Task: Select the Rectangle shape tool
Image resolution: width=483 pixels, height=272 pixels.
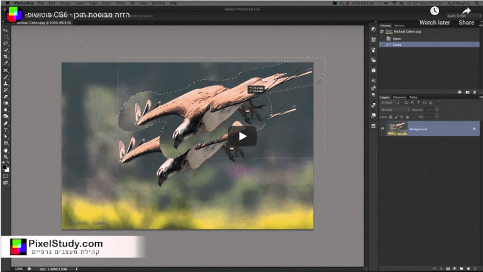Action: coord(6,143)
